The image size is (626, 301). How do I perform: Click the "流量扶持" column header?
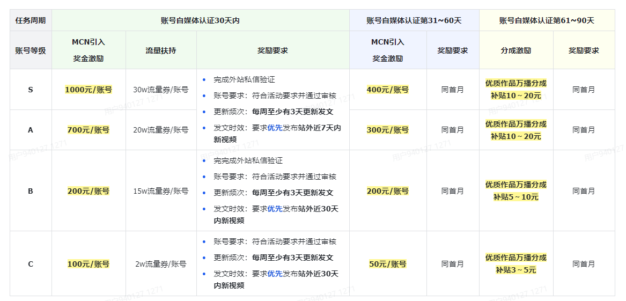[x=160, y=50]
